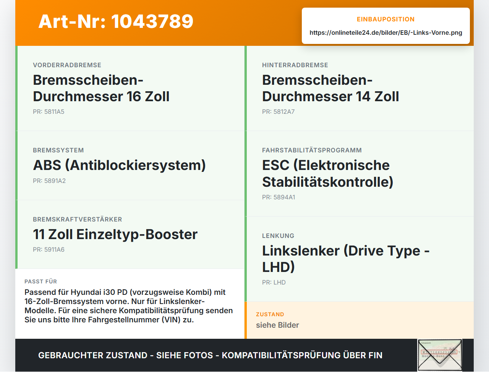Click the ESC Stabilitätskontrolle heading
Screen dimensions: 489x372
(328, 174)
